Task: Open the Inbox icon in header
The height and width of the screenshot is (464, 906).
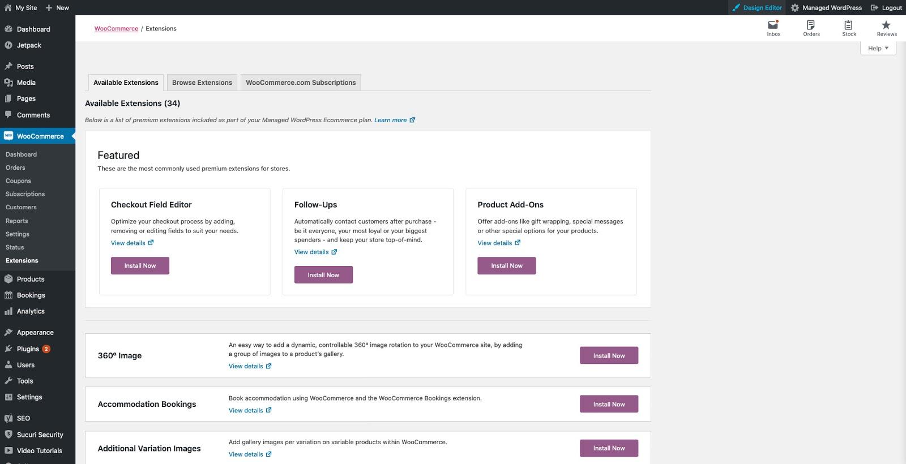Action: pyautogui.click(x=773, y=25)
